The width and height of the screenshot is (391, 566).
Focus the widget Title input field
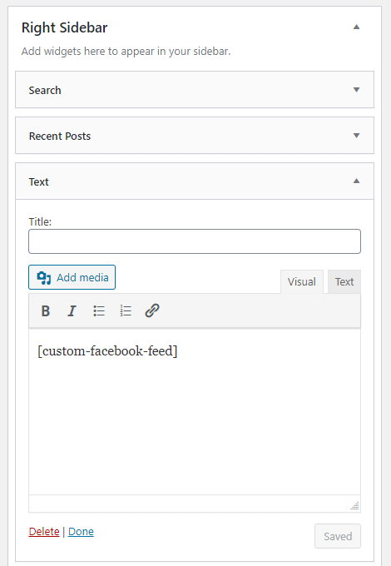click(x=195, y=241)
